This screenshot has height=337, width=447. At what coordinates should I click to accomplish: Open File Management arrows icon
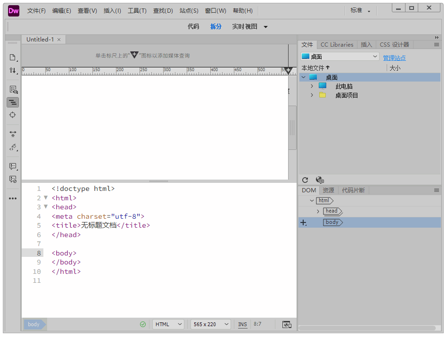13,71
